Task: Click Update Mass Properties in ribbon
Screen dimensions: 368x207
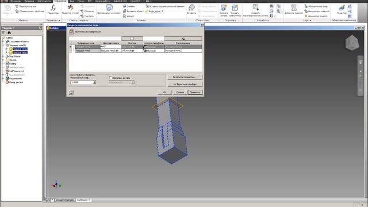Action: (x=29, y=11)
